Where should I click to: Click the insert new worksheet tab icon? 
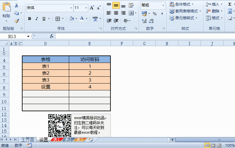pos(91,140)
